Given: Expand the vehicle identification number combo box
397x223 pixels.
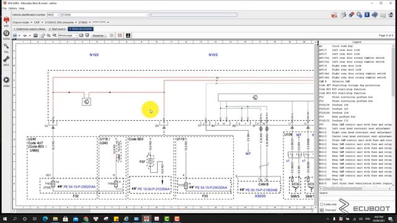Looking at the screenshot, I should [148, 15].
